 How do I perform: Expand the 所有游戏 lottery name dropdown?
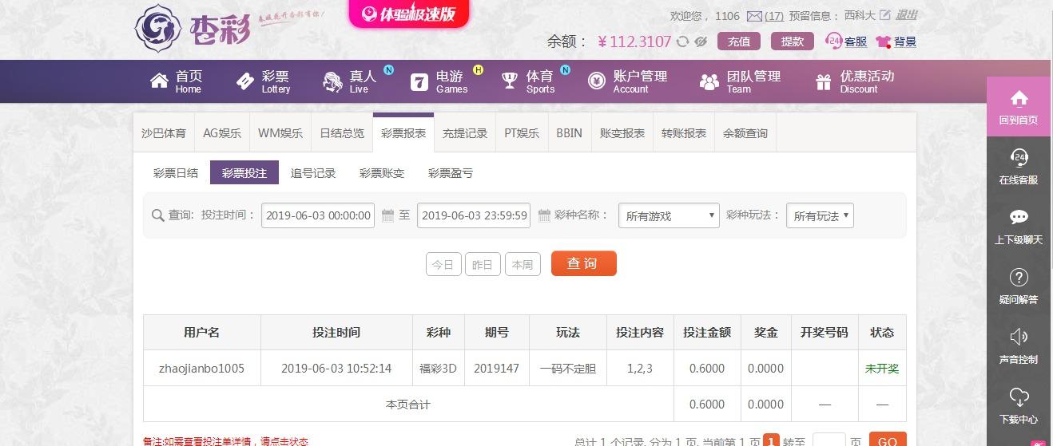tap(669, 215)
